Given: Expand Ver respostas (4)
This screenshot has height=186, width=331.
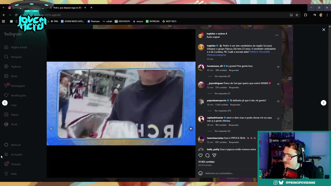Looking at the screenshot, I should (222, 131).
